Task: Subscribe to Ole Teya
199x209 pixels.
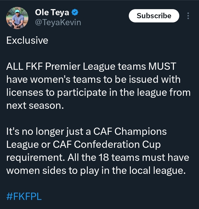Action: point(154,16)
